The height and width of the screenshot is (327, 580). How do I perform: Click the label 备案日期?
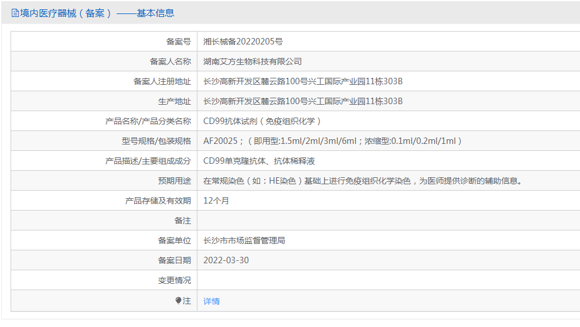(x=175, y=260)
